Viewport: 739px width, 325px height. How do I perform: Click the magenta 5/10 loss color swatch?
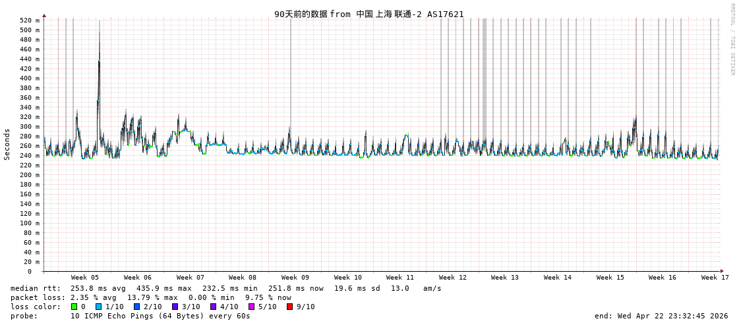tap(252, 307)
